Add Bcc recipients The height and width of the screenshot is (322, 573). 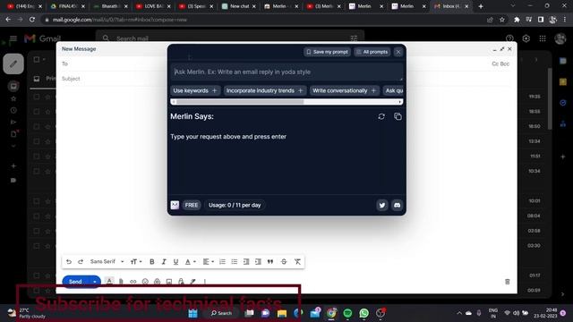(505, 64)
